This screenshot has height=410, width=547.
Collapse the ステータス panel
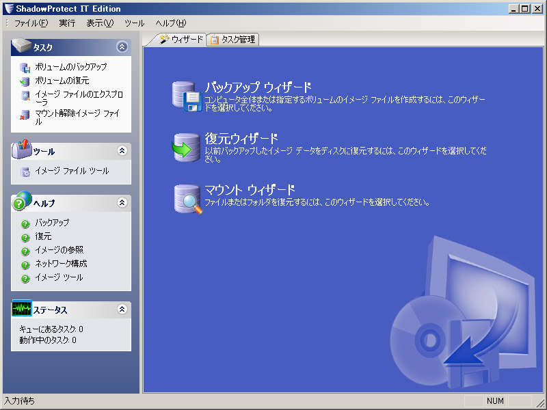coord(122,309)
